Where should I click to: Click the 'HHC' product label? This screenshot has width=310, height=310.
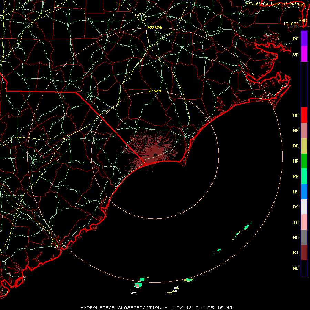(x=302, y=21)
